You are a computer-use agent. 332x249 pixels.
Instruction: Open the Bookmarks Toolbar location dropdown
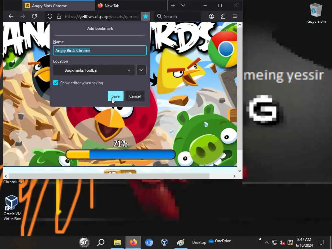click(94, 70)
